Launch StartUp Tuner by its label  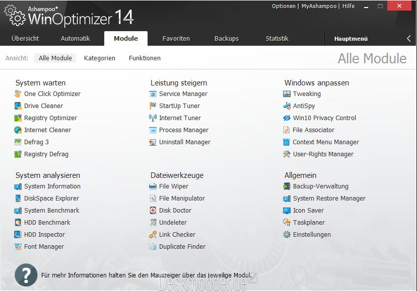179,106
